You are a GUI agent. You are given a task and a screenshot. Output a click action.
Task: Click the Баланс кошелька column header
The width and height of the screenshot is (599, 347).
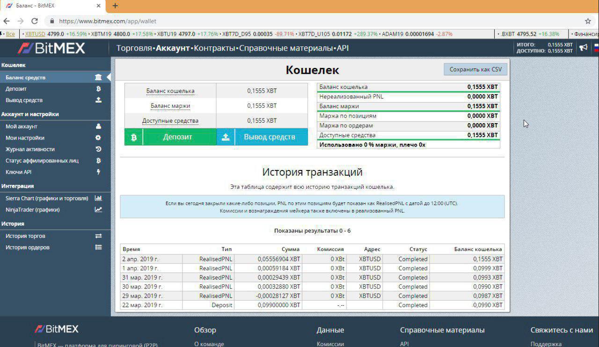coord(478,249)
